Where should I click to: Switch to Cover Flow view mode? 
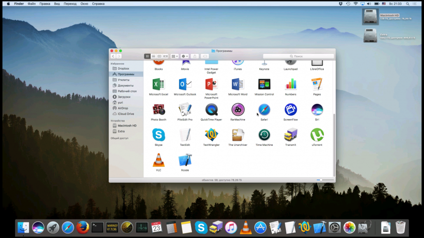(166, 56)
